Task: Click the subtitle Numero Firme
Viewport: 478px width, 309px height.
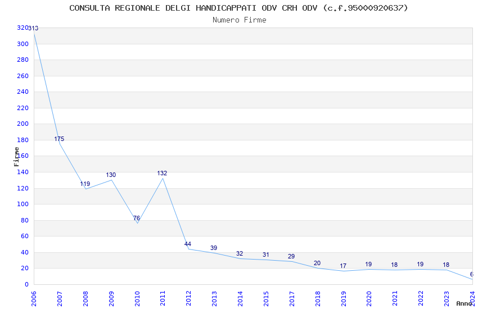Action: point(240,20)
